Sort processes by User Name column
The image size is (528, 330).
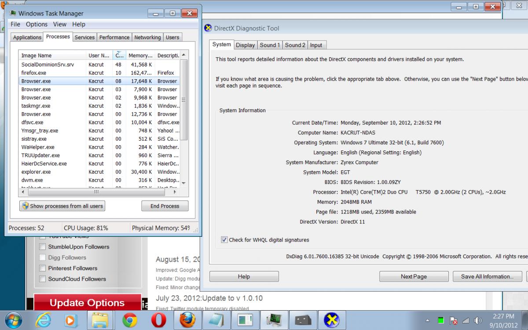click(x=99, y=55)
